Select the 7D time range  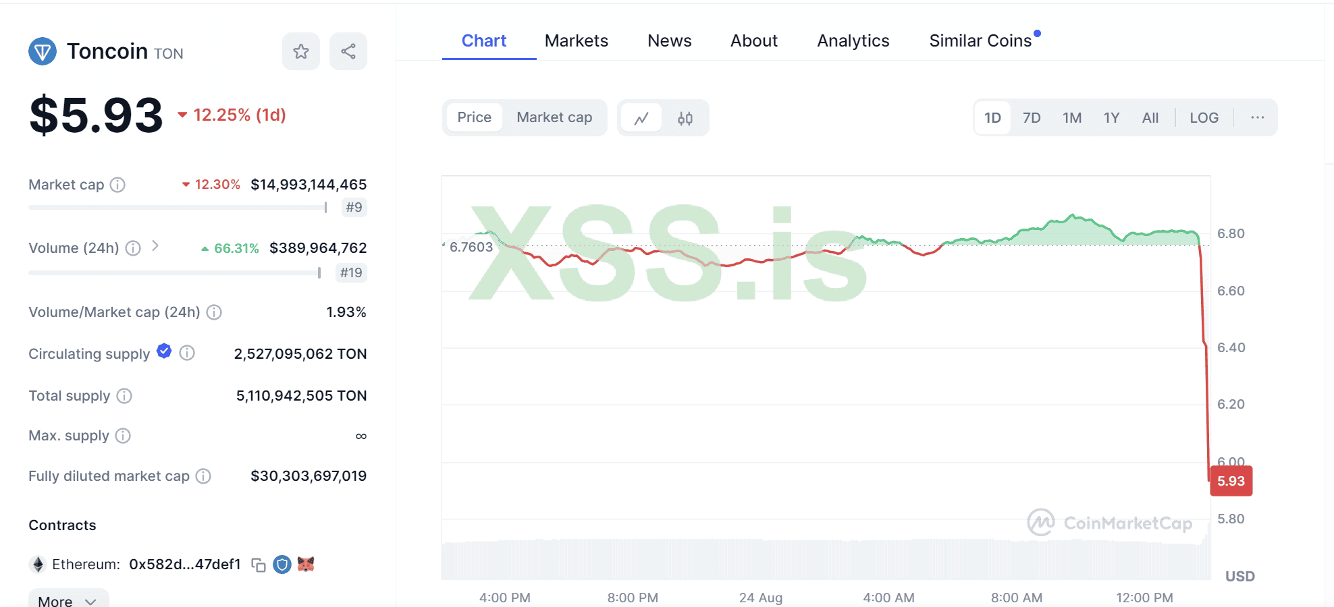tap(1031, 118)
